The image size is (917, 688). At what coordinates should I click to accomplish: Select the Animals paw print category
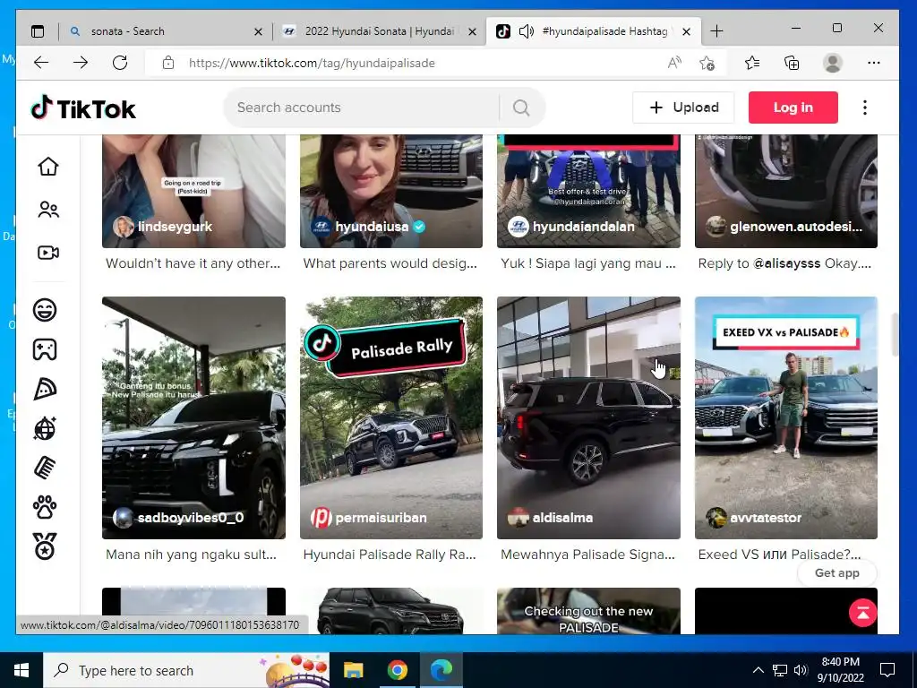45,507
